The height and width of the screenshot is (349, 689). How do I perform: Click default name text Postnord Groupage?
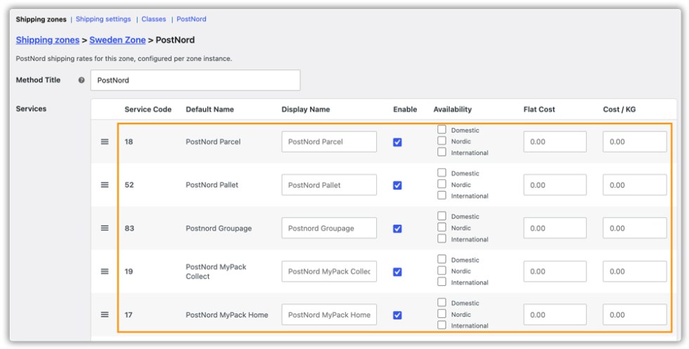tap(219, 228)
